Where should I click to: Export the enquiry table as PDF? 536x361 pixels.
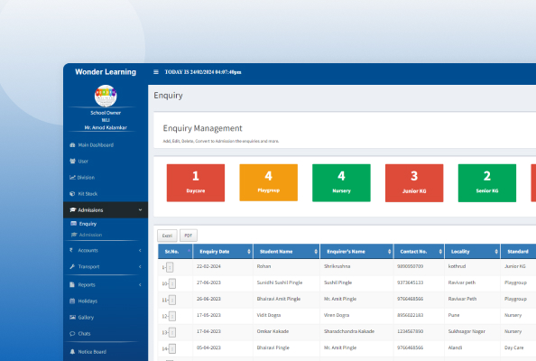pyautogui.click(x=189, y=236)
